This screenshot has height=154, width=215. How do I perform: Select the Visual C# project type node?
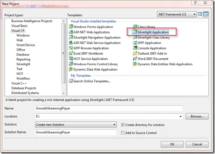(18, 31)
